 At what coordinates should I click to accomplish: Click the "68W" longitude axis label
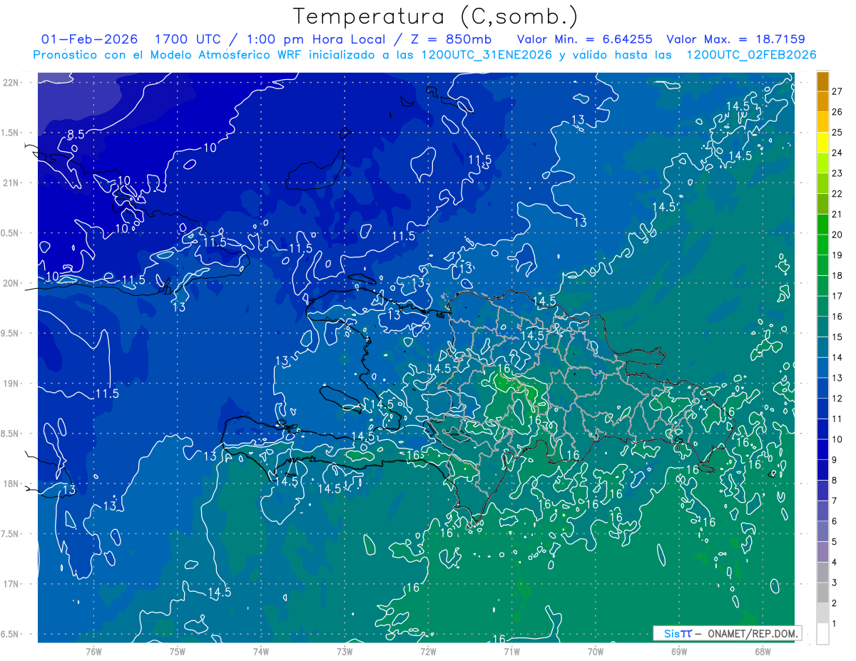(x=763, y=651)
